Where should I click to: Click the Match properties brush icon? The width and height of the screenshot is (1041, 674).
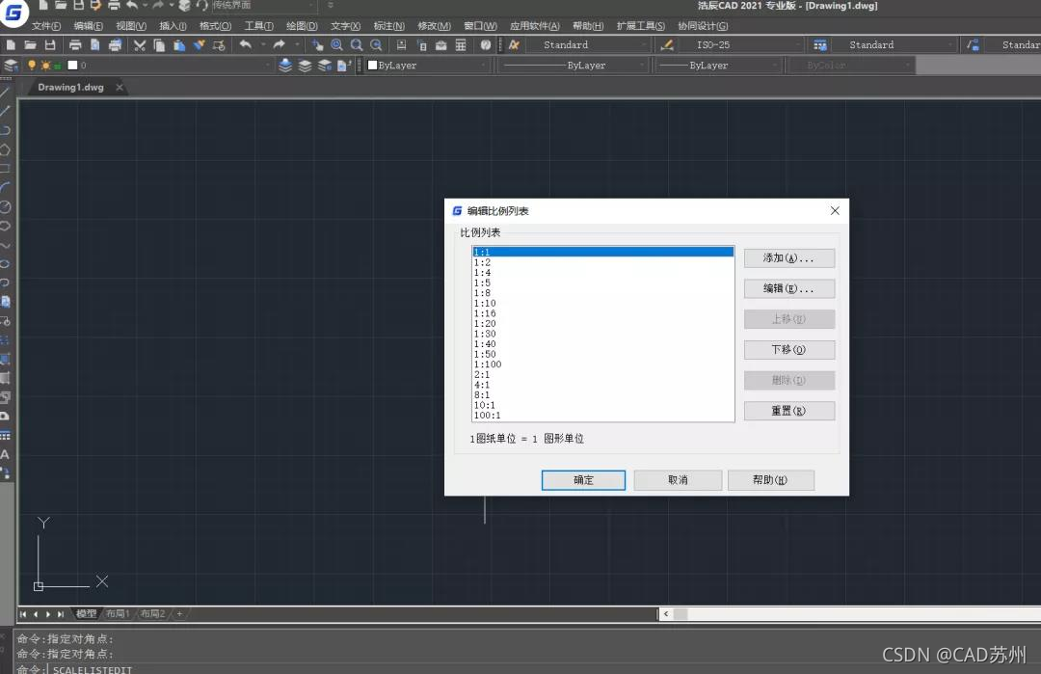coord(200,45)
